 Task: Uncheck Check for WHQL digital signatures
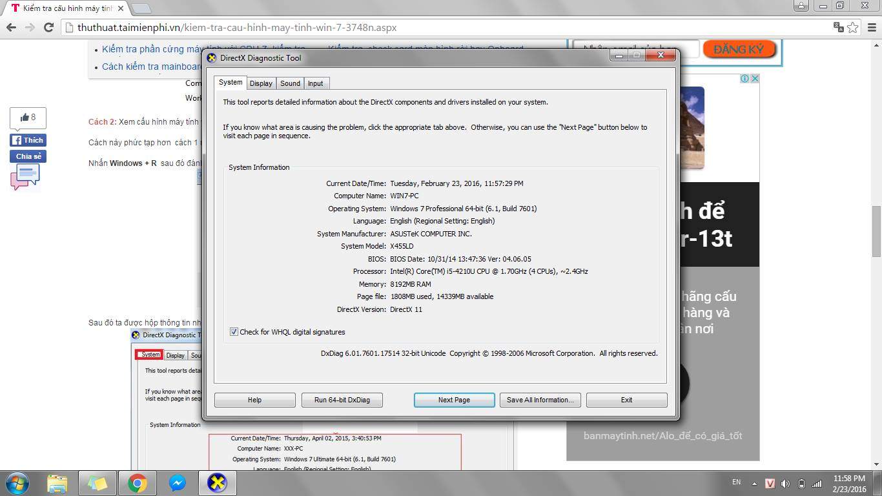click(x=234, y=332)
